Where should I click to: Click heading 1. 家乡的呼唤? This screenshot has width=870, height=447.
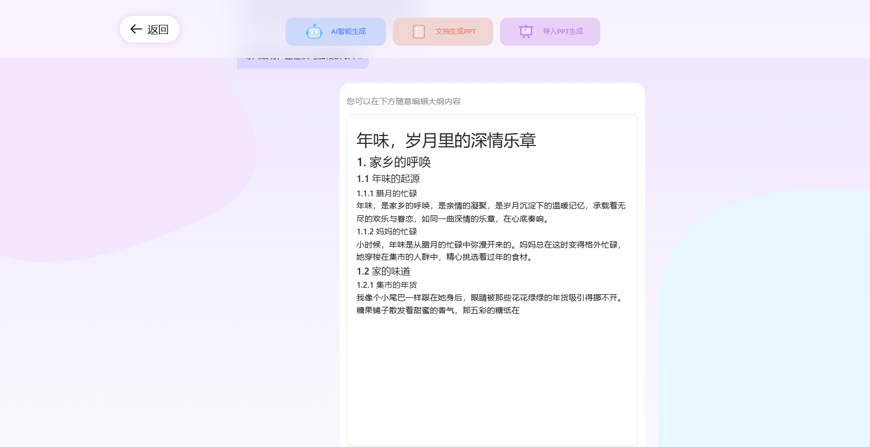pos(394,162)
